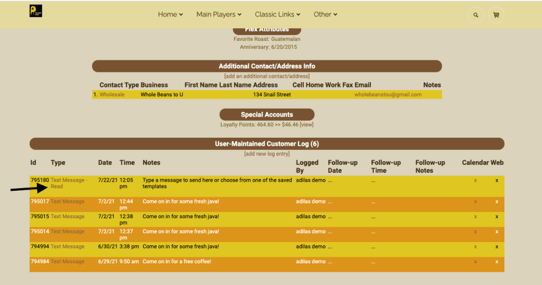Click log Id 794984

[x=40, y=262]
